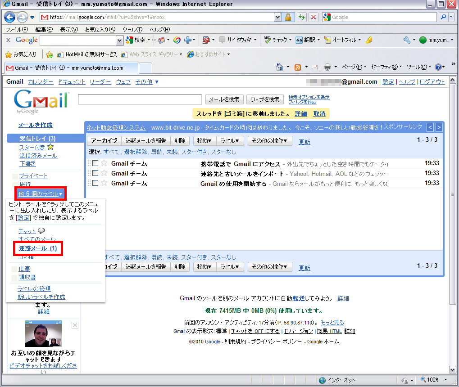Click the Help question mark icon
This screenshot has width=459, height=387.
pyautogui.click(x=438, y=67)
